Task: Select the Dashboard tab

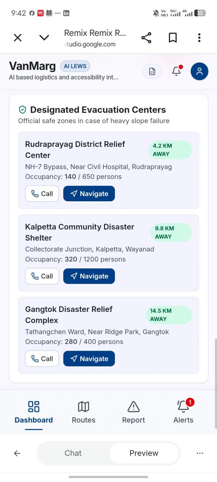Action: coord(34,412)
